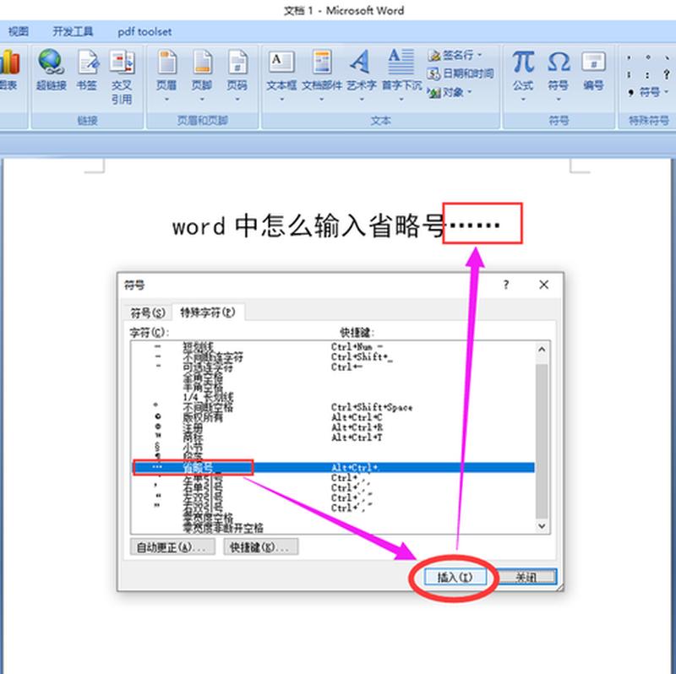Click the 签名行 signature line icon
Image resolution: width=676 pixels, height=674 pixels.
pyautogui.click(x=434, y=56)
